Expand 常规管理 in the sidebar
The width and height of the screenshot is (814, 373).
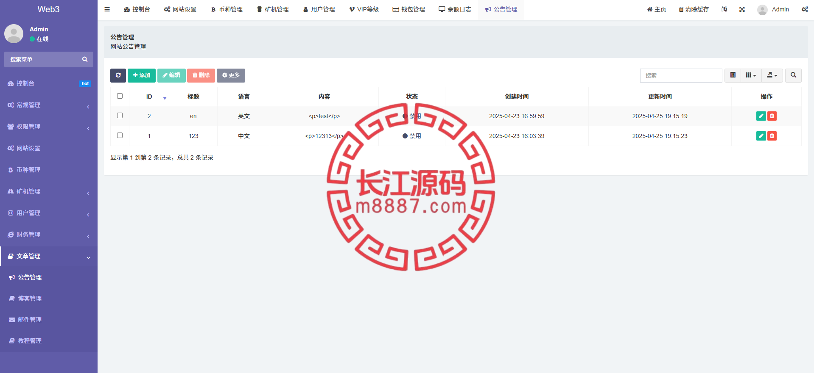click(x=49, y=105)
